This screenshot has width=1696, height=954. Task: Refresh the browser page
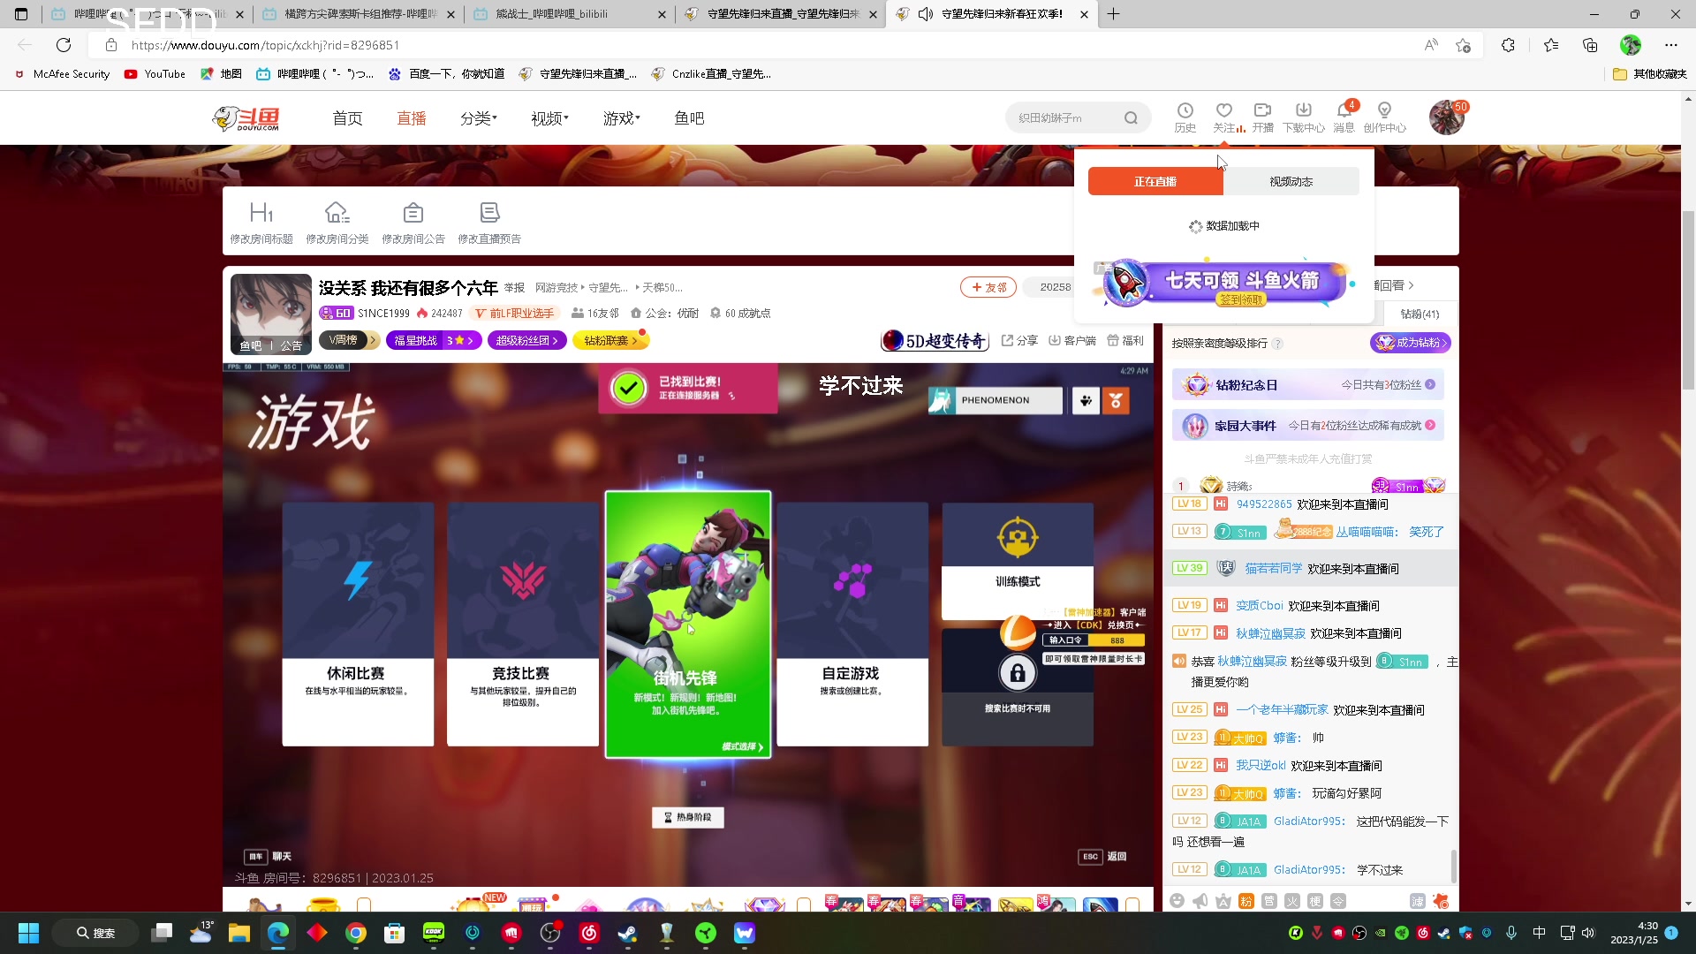[x=64, y=45]
